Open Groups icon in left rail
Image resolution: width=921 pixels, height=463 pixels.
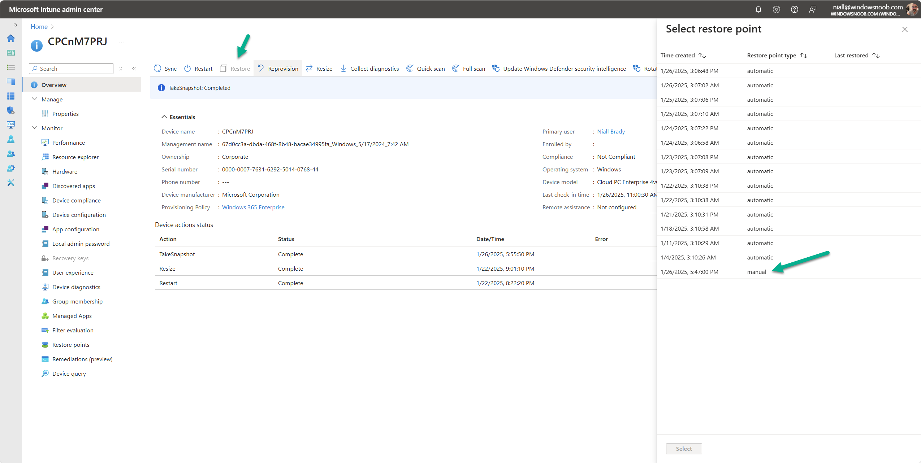coord(11,154)
